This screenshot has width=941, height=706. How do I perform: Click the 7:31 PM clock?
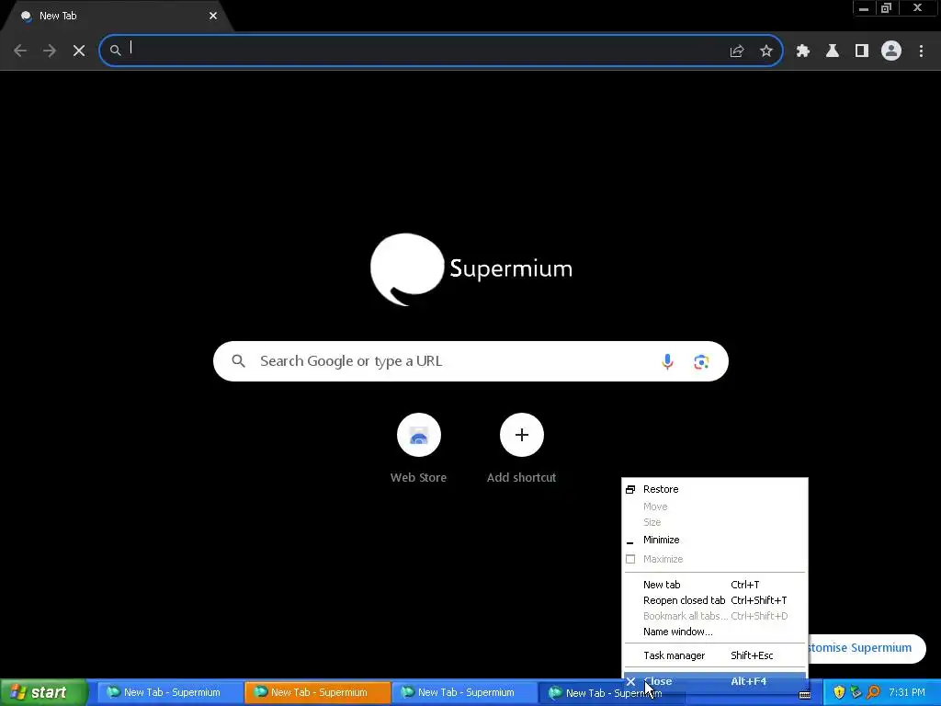[x=907, y=692]
